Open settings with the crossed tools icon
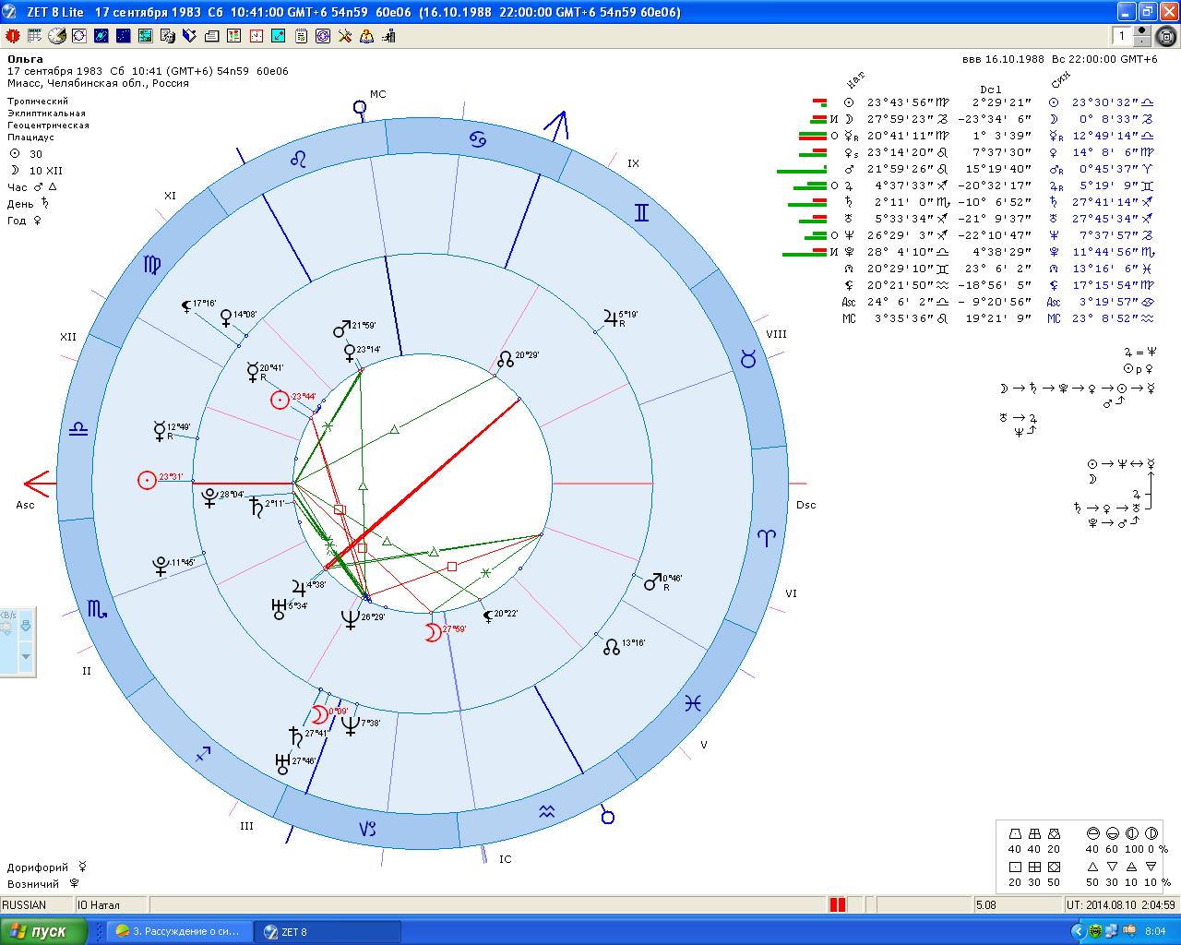Screen dimensions: 1181x945 345,36
